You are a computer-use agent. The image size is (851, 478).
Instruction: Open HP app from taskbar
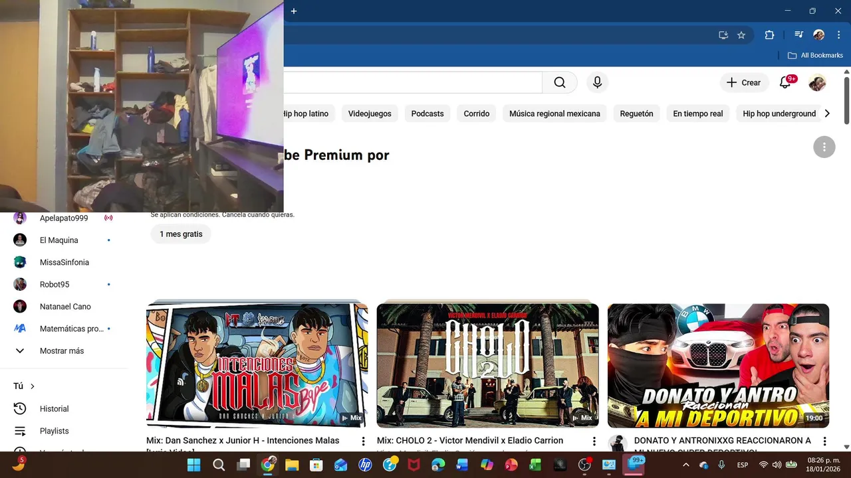(365, 465)
